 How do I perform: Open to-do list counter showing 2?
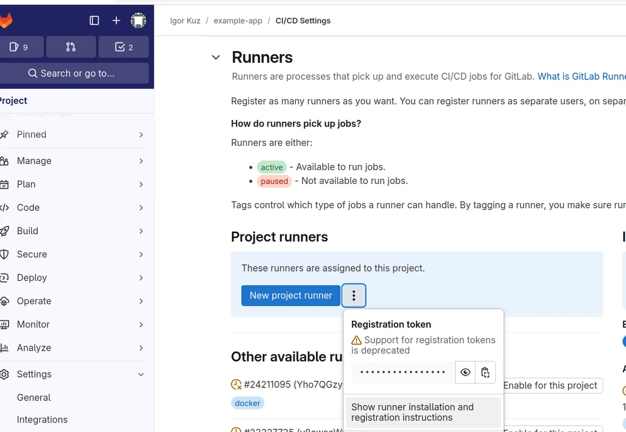(x=124, y=47)
